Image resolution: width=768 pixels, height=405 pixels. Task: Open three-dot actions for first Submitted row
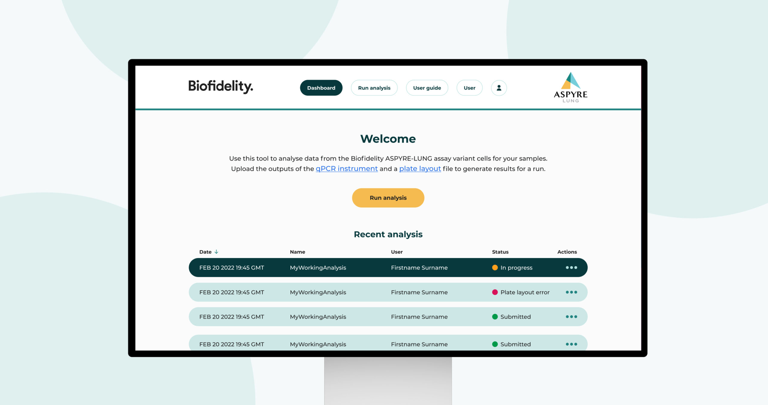click(571, 317)
